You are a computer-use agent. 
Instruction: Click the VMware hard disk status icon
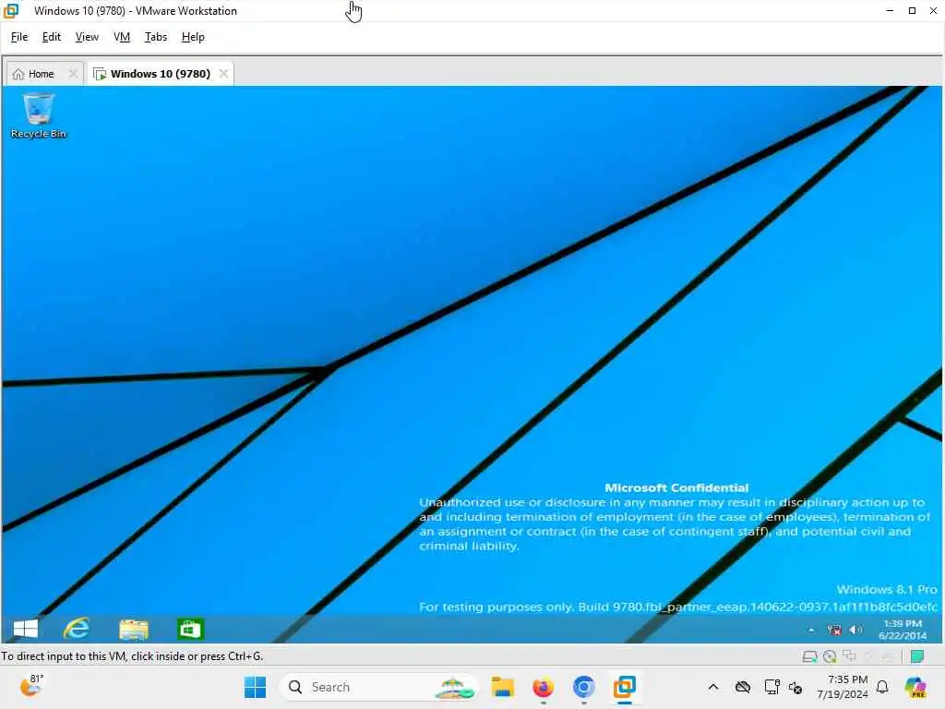(810, 656)
